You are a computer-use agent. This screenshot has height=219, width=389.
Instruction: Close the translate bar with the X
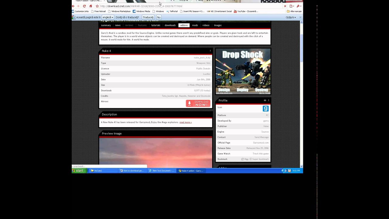pos(300,17)
